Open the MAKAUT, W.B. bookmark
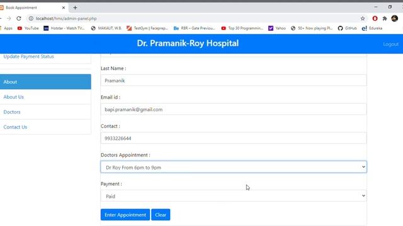The image size is (403, 226). pyautogui.click(x=106, y=28)
